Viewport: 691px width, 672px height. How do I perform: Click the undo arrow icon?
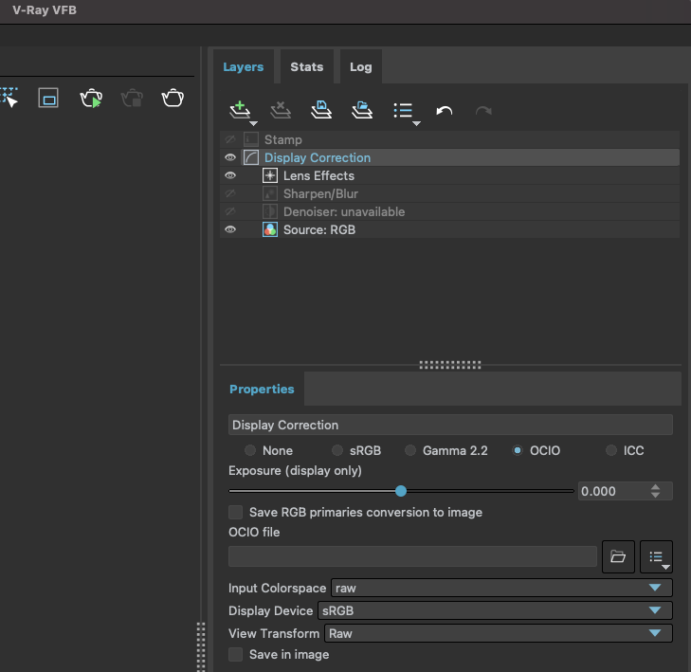tap(444, 111)
